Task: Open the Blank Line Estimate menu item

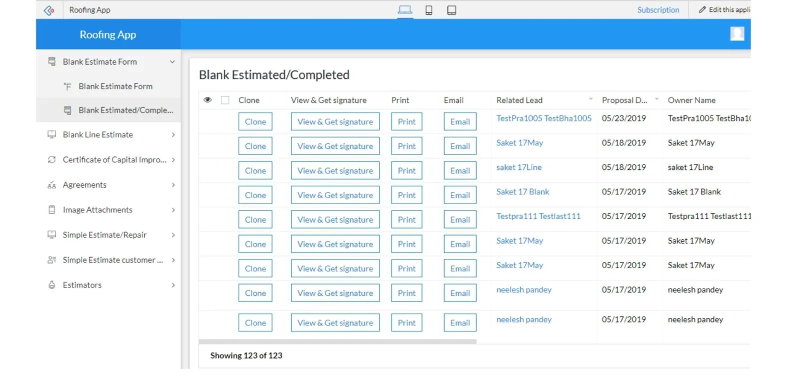Action: tap(108, 134)
